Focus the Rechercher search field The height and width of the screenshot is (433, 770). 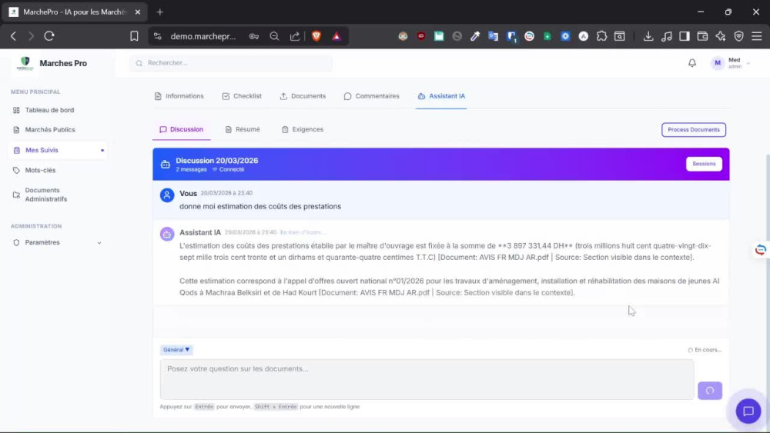(231, 63)
